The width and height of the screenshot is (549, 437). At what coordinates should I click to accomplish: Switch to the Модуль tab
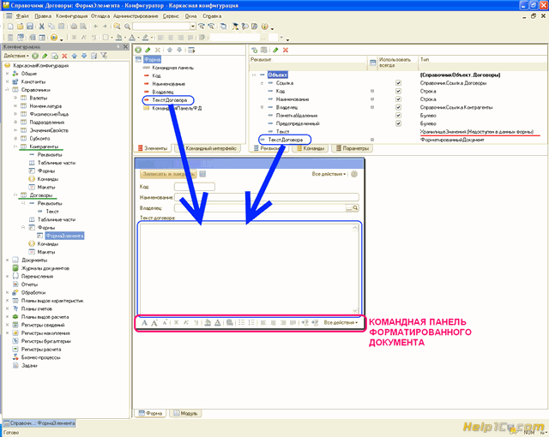coord(188,413)
